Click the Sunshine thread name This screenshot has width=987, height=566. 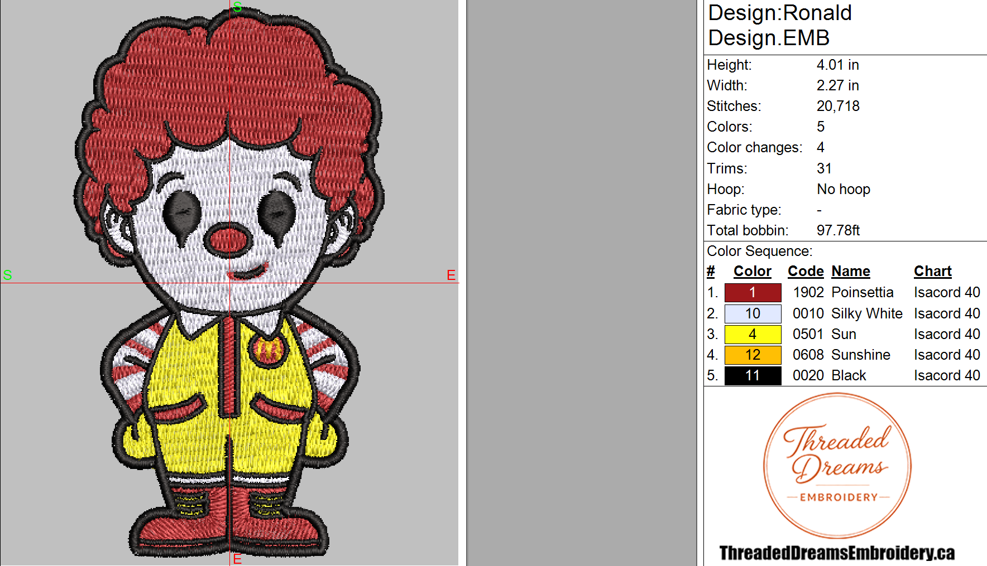861,355
